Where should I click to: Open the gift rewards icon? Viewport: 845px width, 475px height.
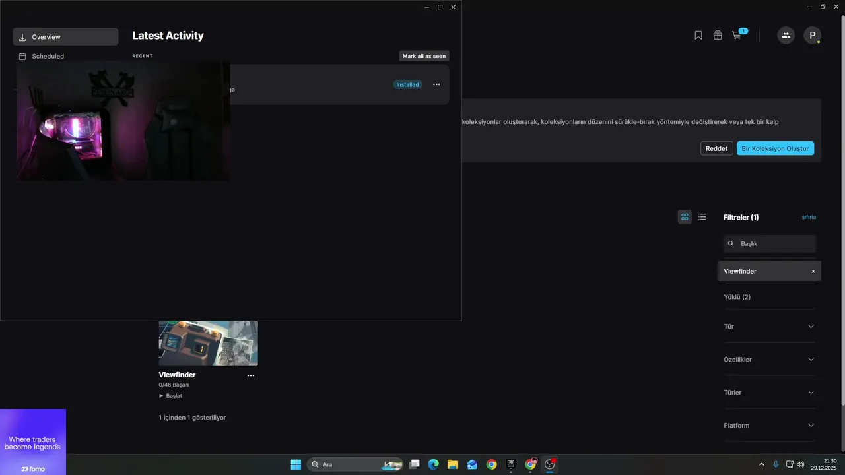pos(718,35)
